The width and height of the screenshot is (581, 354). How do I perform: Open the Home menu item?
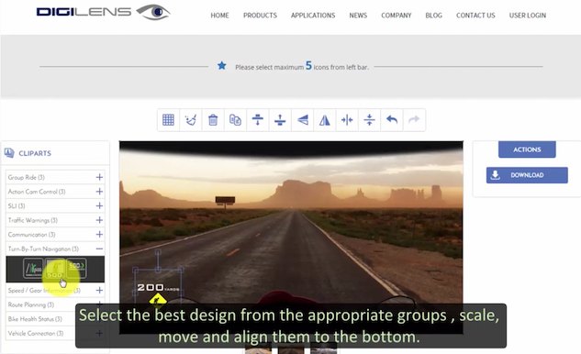pyautogui.click(x=219, y=16)
